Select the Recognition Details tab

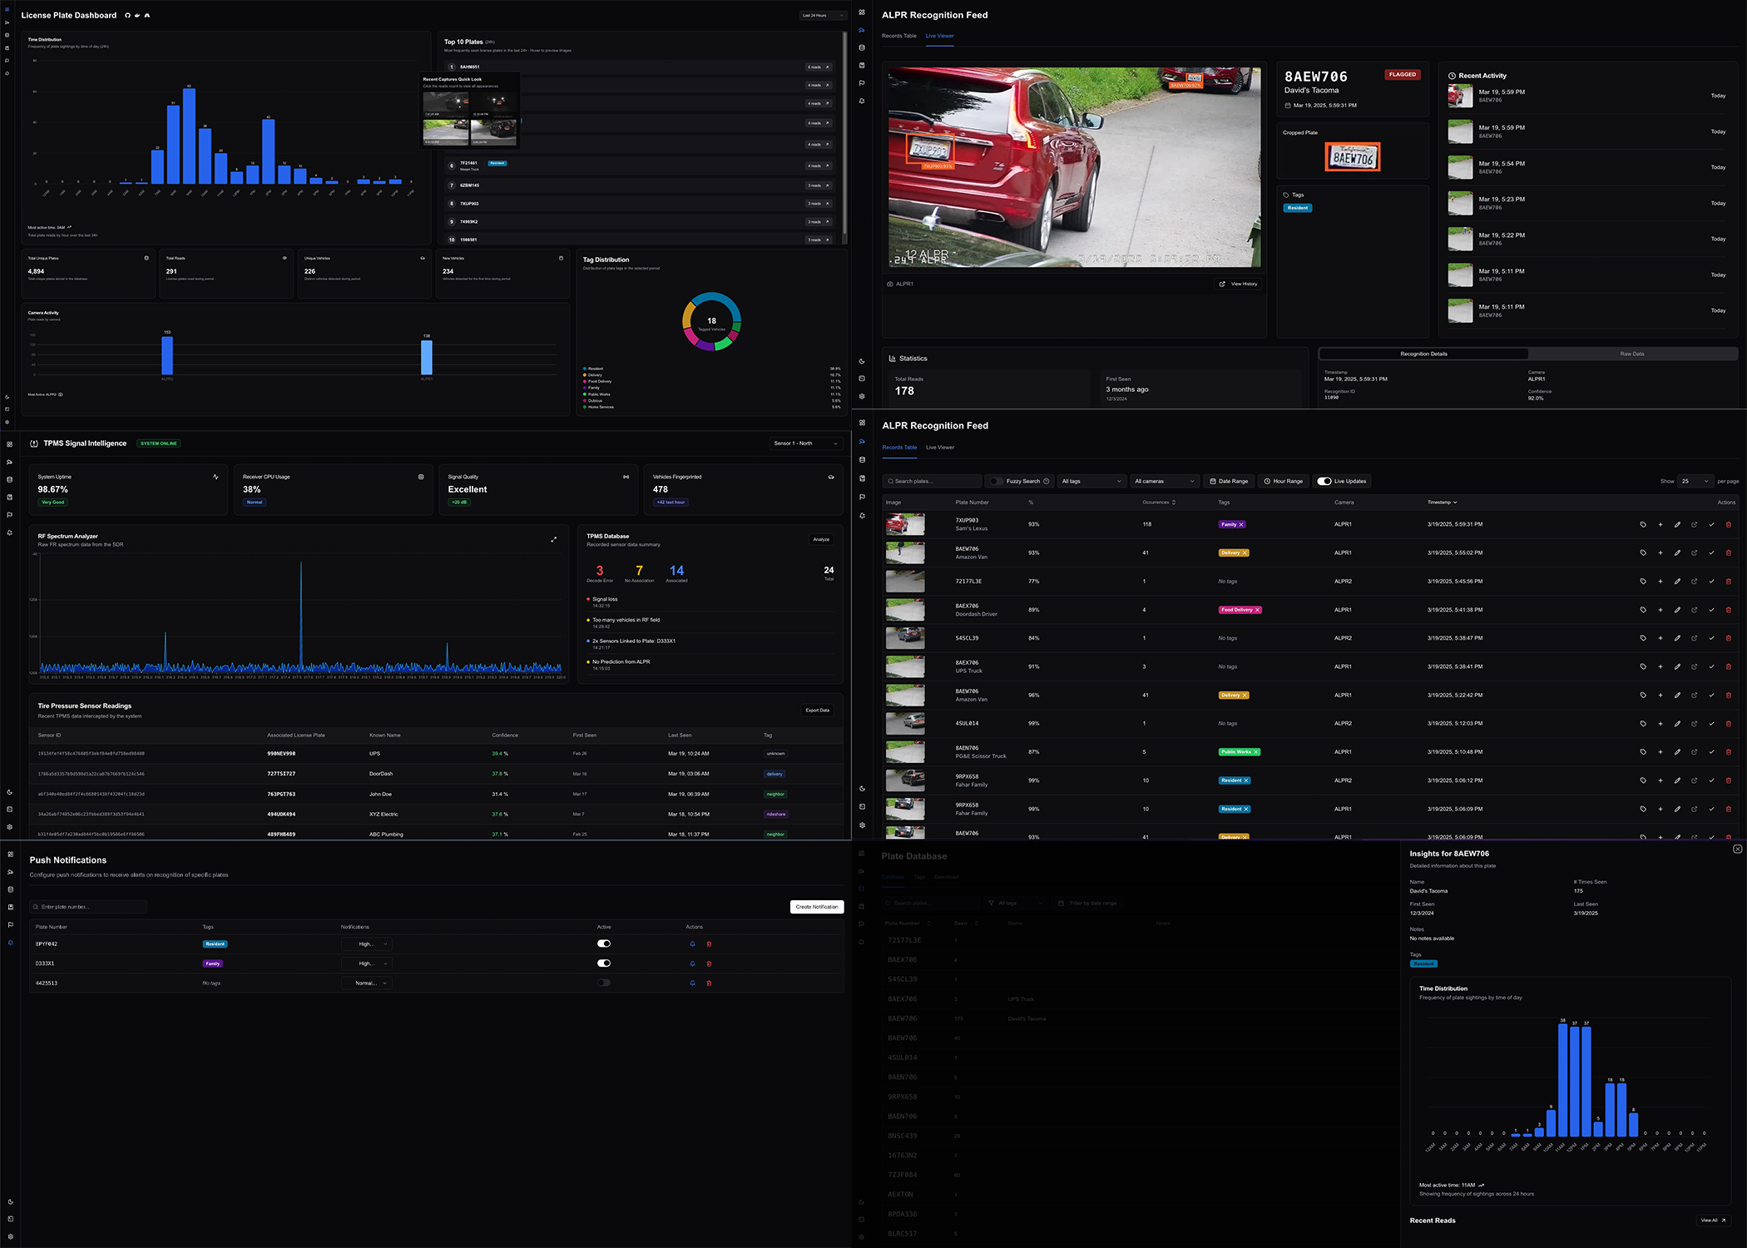pos(1423,354)
